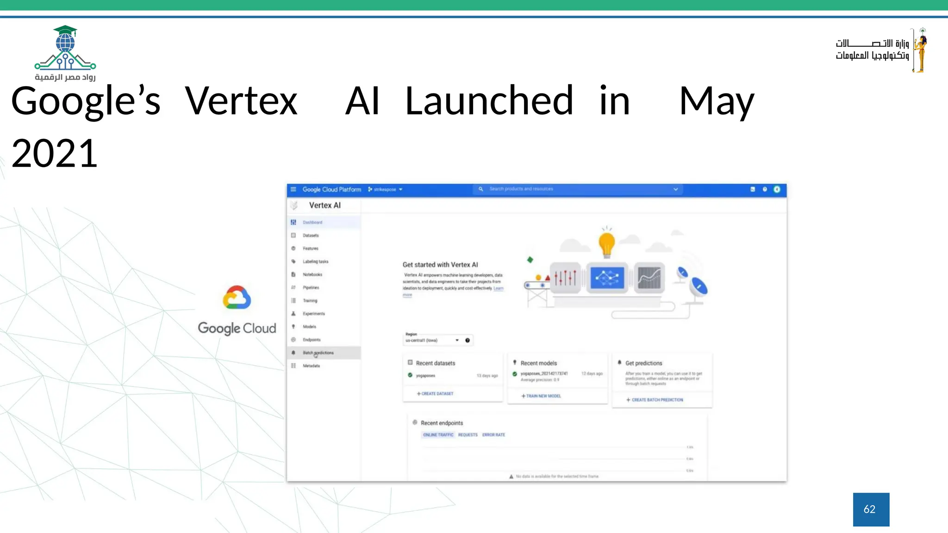Click the Experiments flask icon
The width and height of the screenshot is (948, 533).
293,313
